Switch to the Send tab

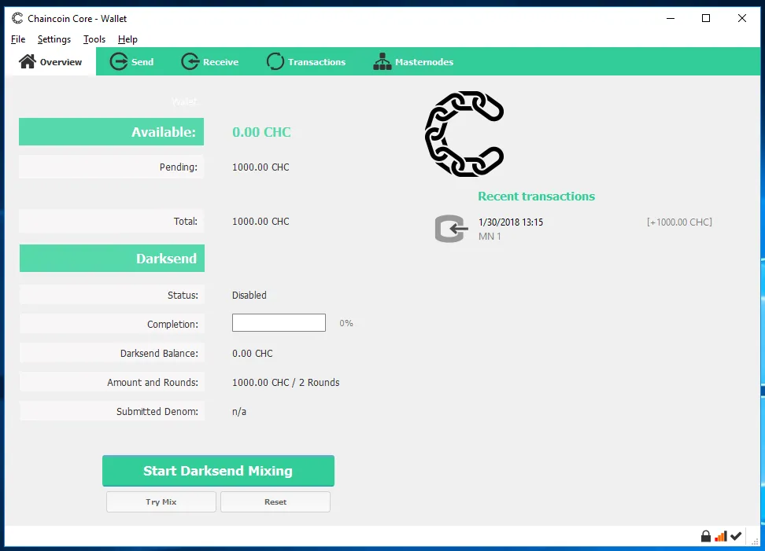click(131, 62)
